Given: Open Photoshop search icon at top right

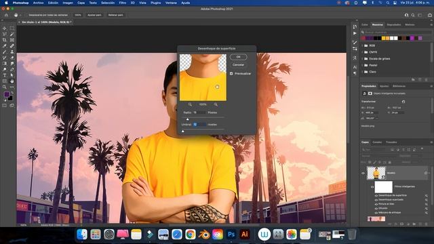Looking at the screenshot, I should tap(413, 15).
